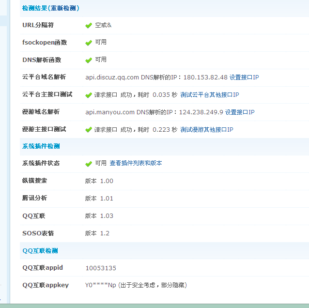Click green checkmark in DNS解析函数 row
Image resolution: width=309 pixels, height=308 pixels.
tap(89, 60)
